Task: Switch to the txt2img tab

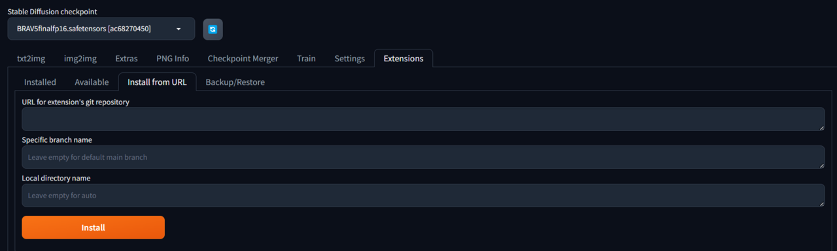Action: click(31, 59)
